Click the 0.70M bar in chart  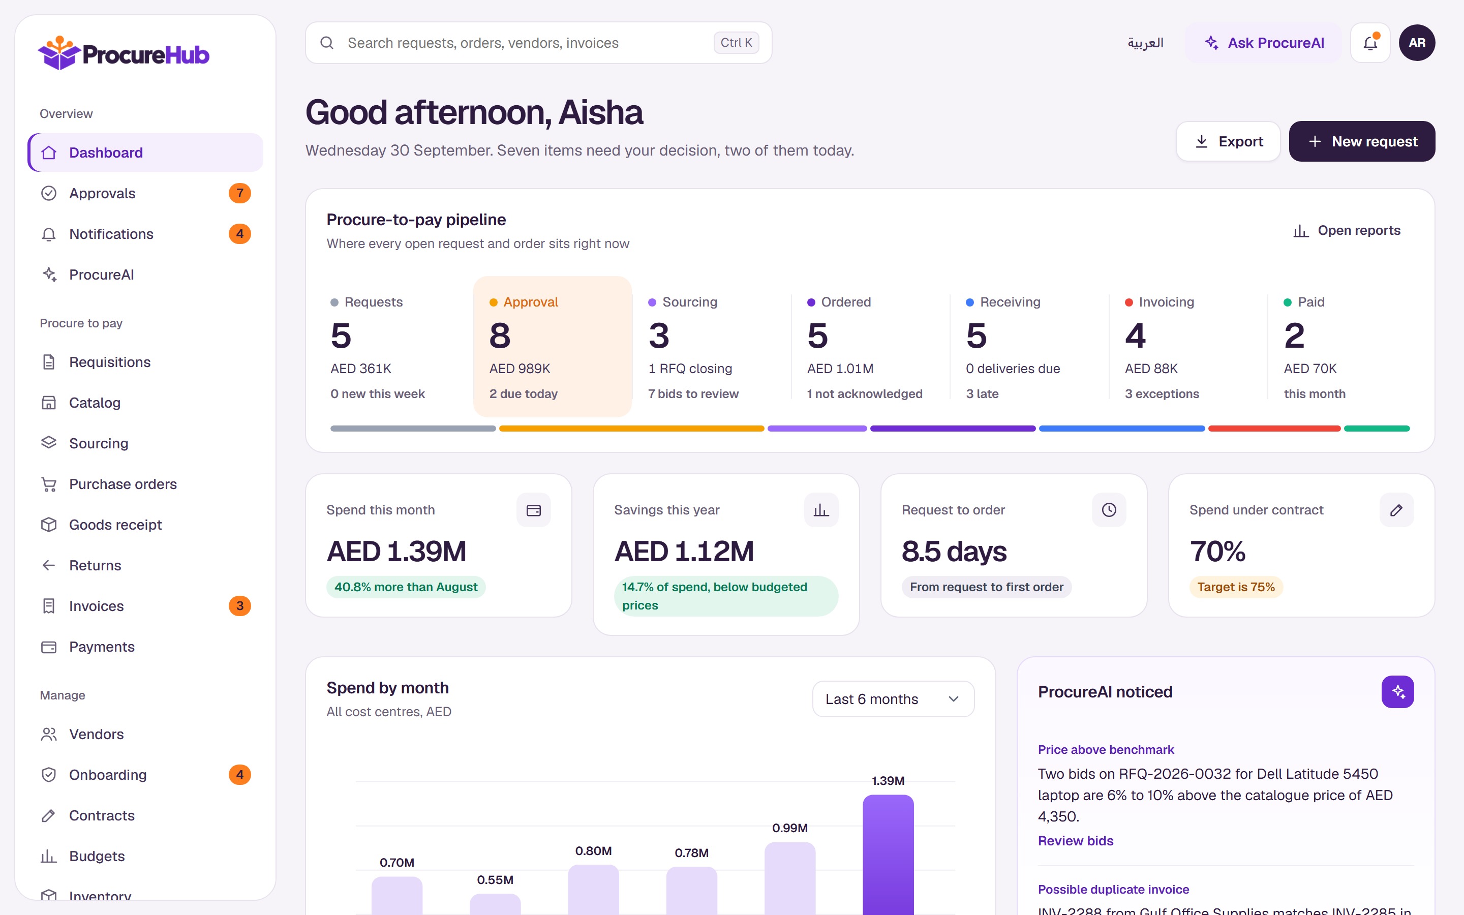397,896
